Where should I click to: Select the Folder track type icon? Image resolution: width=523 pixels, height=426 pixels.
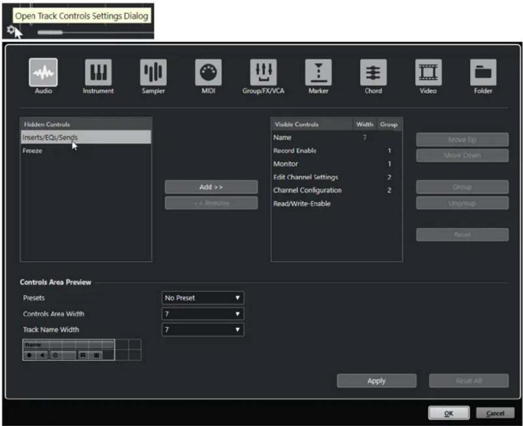483,72
